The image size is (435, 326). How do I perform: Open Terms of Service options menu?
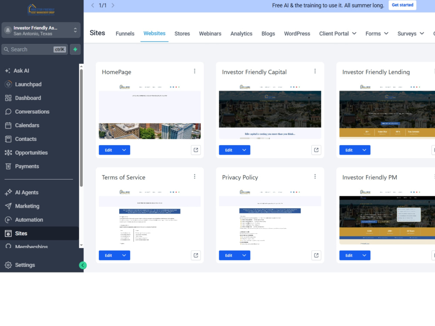pos(195,176)
